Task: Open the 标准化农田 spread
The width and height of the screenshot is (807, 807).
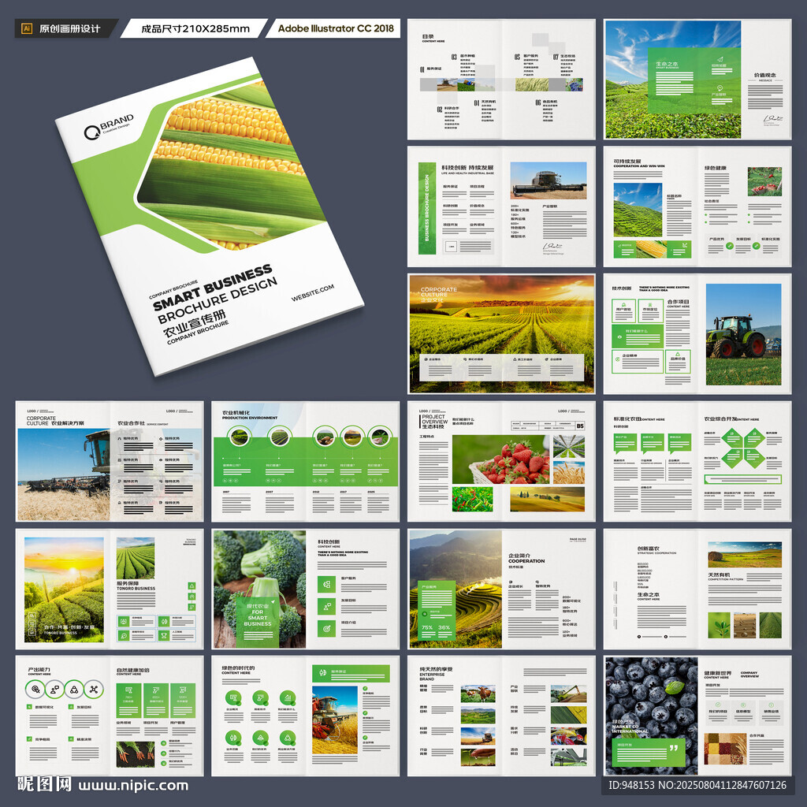Action: [697, 461]
